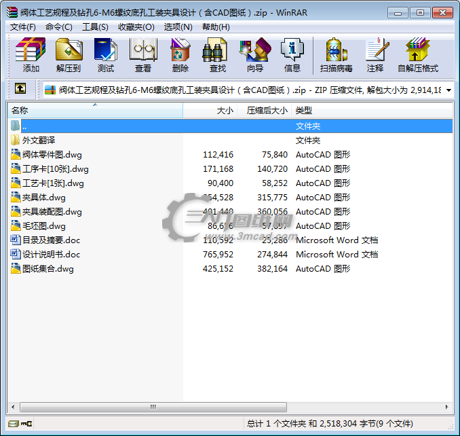Click the icon of 设计说明书.doc
Viewport: 460px width, 436px height.
pos(15,254)
